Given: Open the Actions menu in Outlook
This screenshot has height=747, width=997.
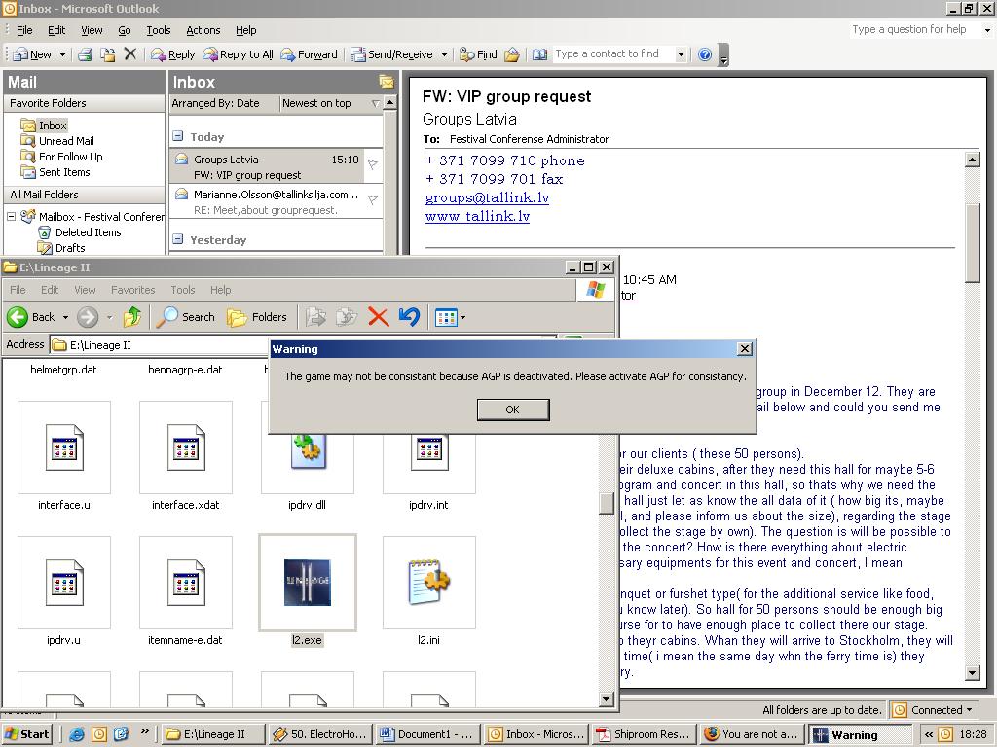Looking at the screenshot, I should 203,30.
